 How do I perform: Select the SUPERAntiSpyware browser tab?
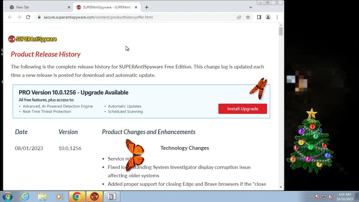[x=107, y=7]
